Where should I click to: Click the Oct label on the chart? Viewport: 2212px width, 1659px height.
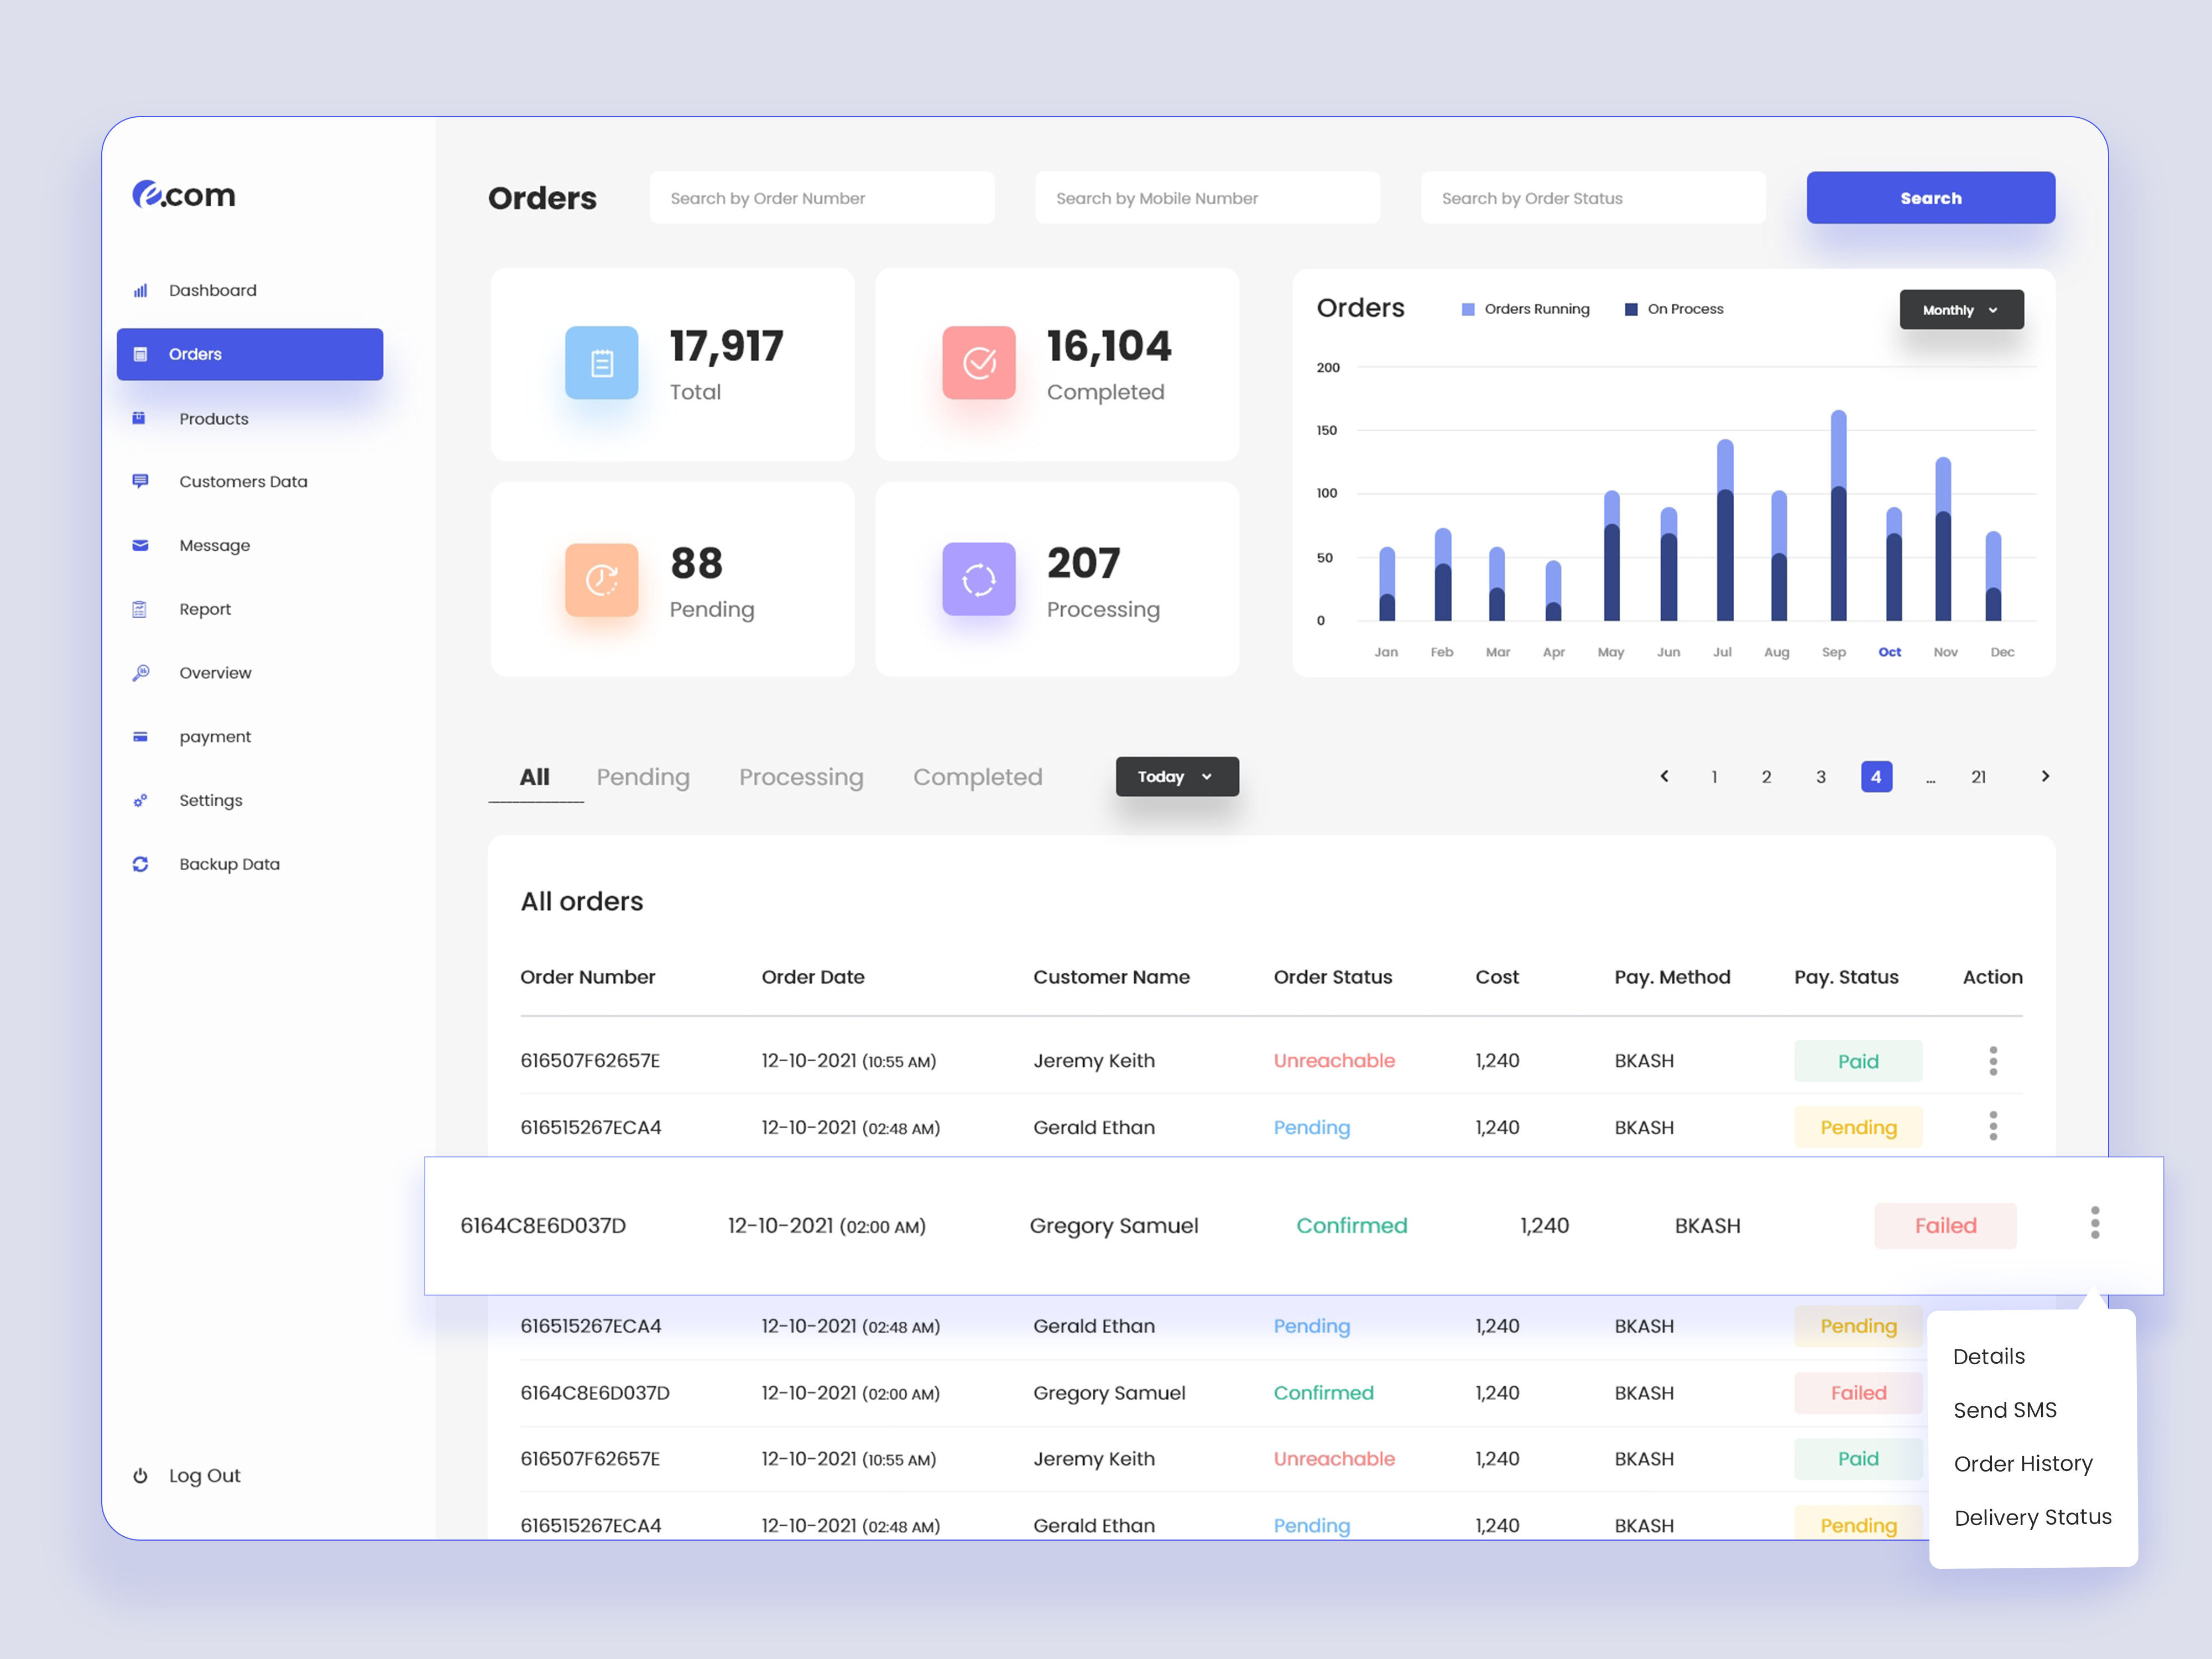click(1889, 652)
